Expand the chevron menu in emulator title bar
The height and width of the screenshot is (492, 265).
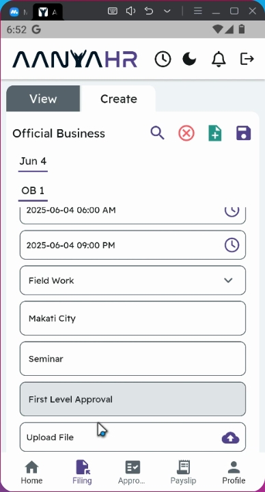point(167,12)
